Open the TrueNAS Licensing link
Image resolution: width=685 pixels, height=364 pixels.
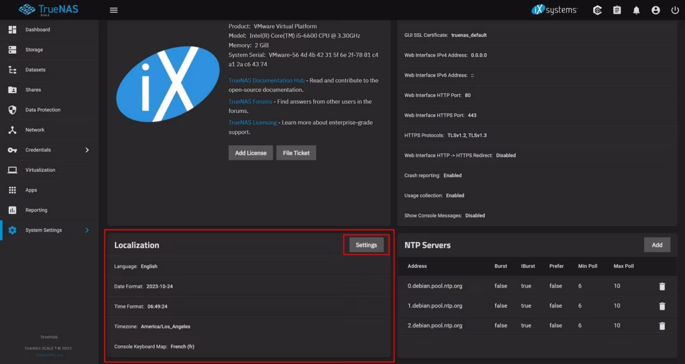coord(253,122)
